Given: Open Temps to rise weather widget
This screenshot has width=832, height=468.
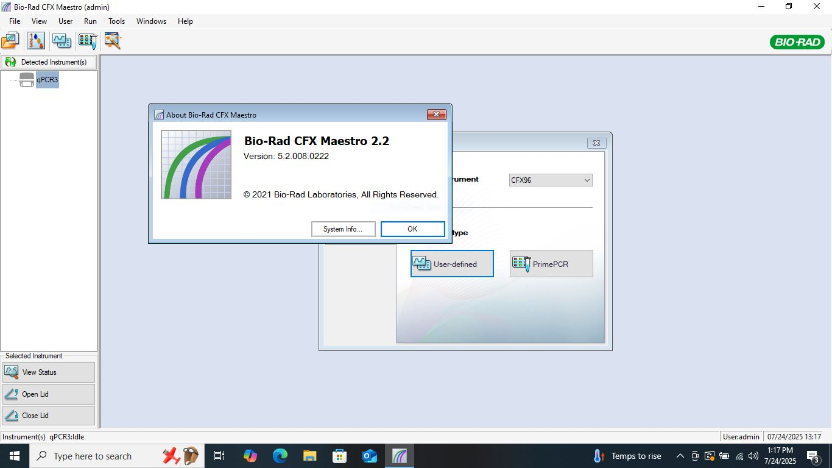Looking at the screenshot, I should coord(627,456).
